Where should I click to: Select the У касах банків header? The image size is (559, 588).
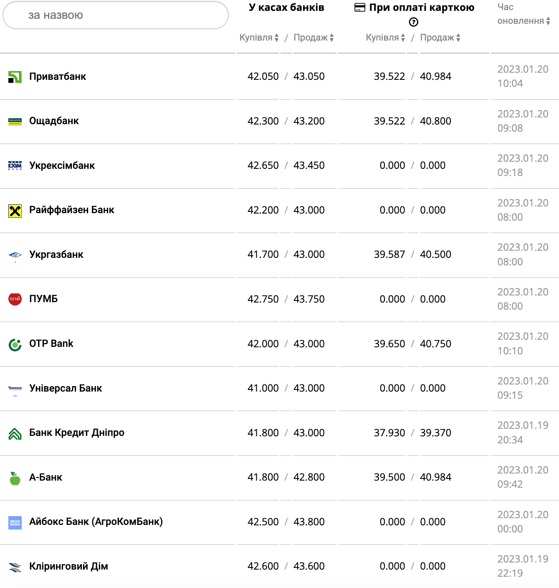click(x=286, y=8)
